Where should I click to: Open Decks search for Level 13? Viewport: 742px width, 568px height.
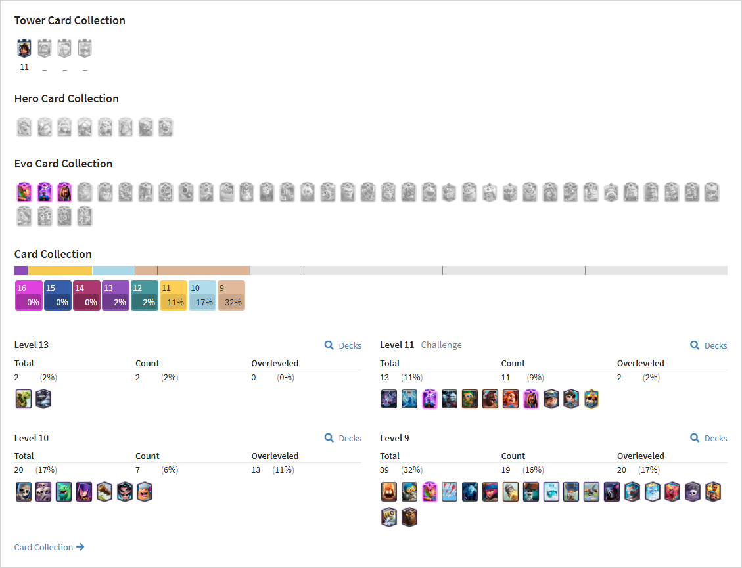[343, 345]
